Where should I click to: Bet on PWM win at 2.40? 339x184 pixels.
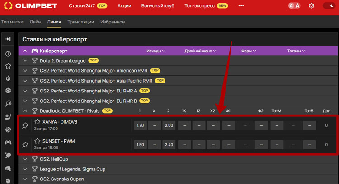pos(169,144)
